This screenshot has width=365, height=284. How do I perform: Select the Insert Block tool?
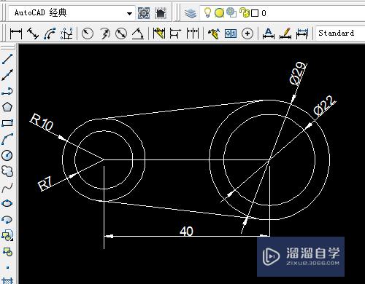click(x=7, y=235)
